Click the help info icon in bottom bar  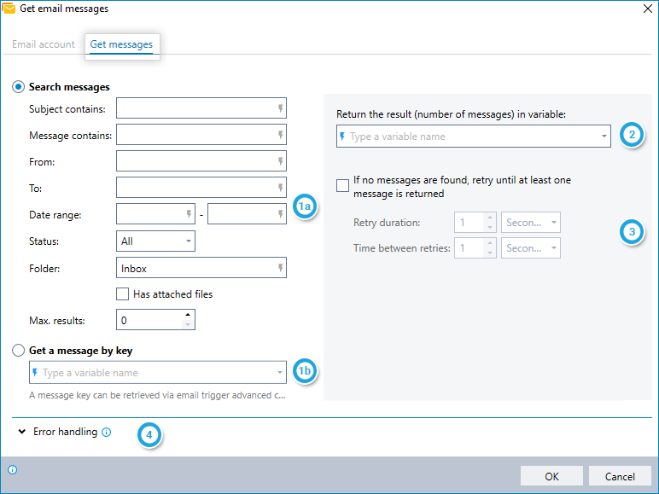tap(12, 470)
